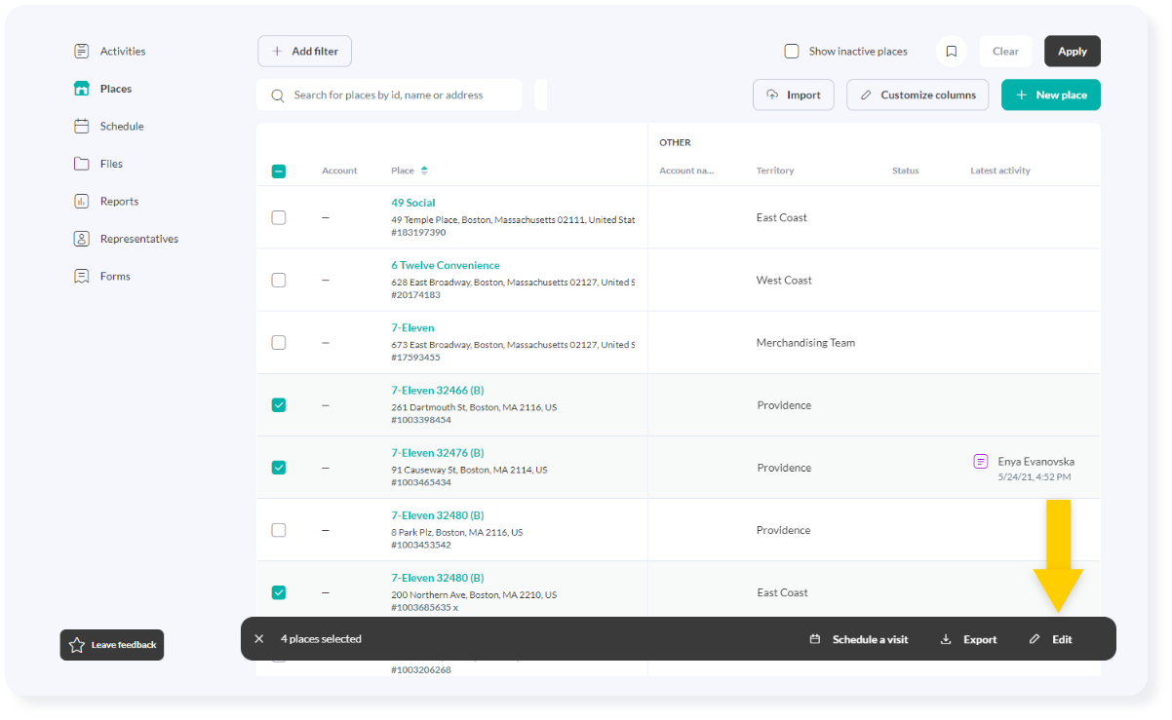Go to Files section
This screenshot has height=720, width=1172.
(x=111, y=164)
